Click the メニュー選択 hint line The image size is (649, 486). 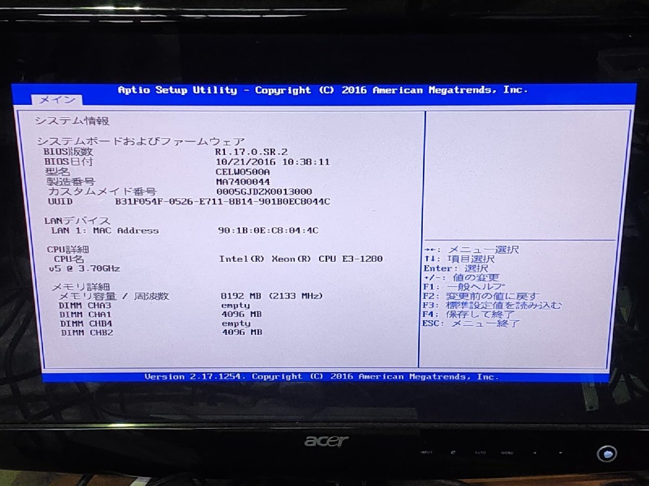point(471,249)
